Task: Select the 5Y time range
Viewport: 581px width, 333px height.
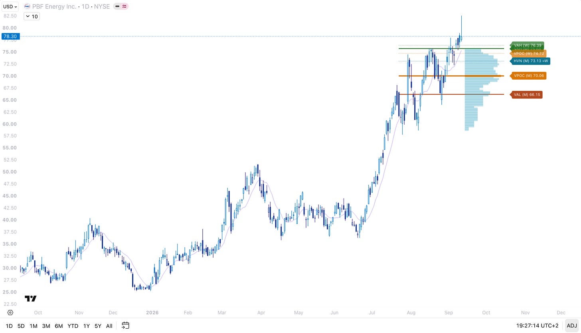Action: click(x=98, y=326)
